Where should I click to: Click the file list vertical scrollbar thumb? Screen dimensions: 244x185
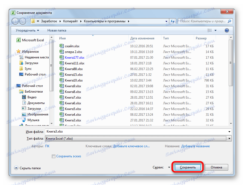[x=231, y=63]
